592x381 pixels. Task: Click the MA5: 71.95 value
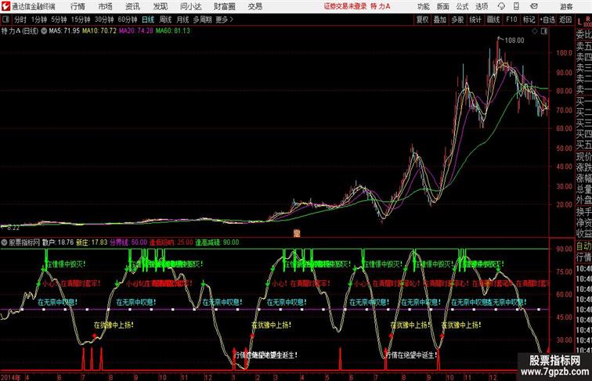coord(64,31)
